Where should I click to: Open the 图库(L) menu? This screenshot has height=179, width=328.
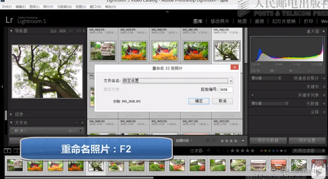35,7
